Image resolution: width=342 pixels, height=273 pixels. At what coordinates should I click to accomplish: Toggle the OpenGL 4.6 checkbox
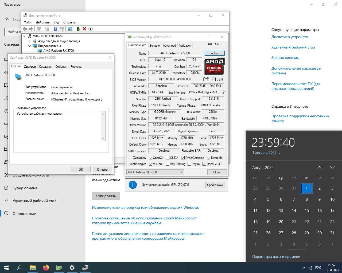click(204, 164)
